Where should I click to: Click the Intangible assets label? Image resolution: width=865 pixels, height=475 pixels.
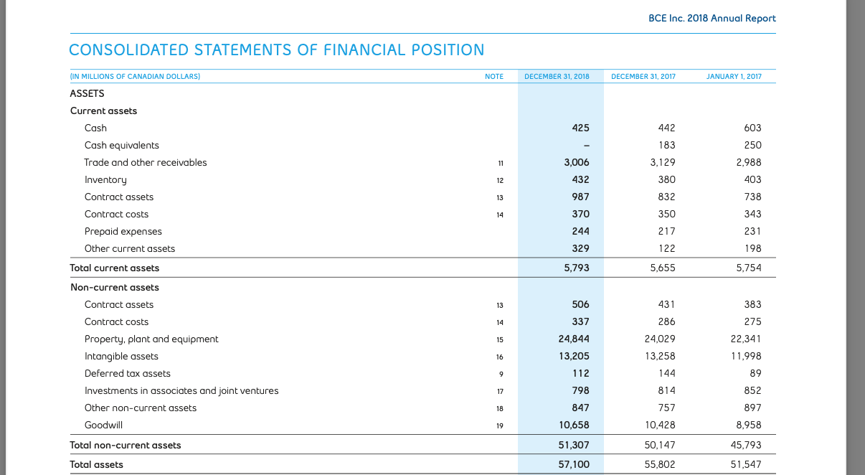tap(121, 356)
